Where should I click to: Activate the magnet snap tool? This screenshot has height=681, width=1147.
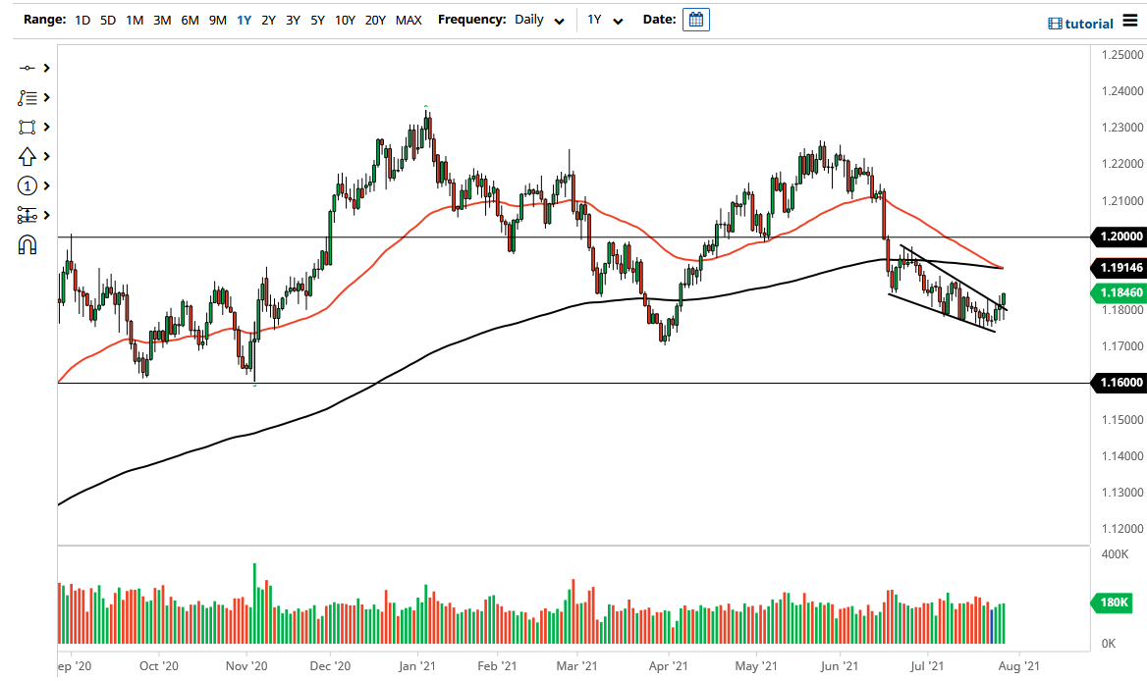pyautogui.click(x=27, y=244)
